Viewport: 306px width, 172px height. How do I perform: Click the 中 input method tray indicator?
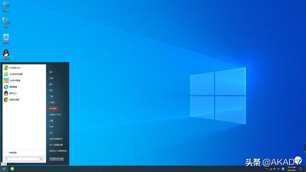pyautogui.click(x=278, y=169)
